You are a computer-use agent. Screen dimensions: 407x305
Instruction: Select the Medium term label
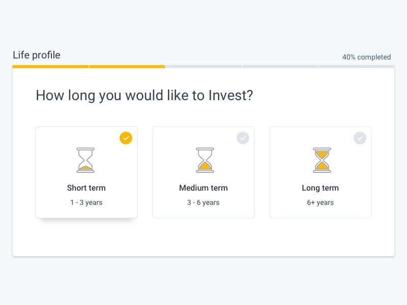203,188
